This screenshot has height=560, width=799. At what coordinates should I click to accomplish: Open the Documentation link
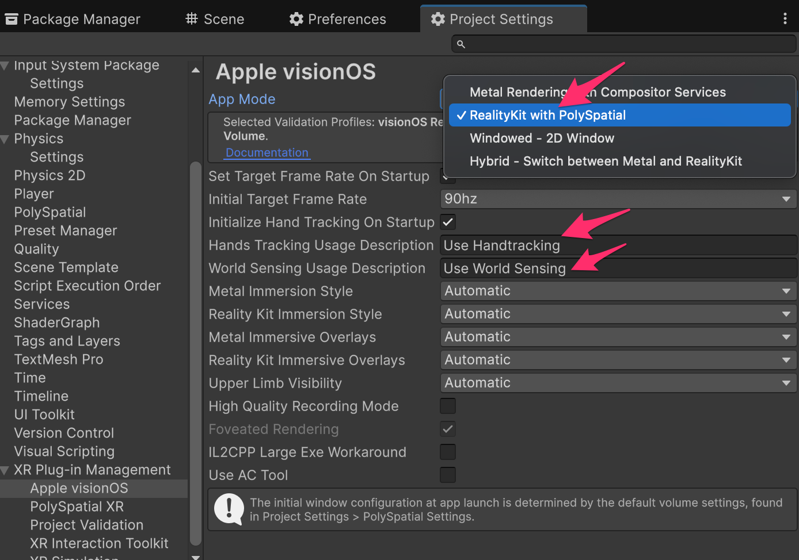tap(267, 152)
